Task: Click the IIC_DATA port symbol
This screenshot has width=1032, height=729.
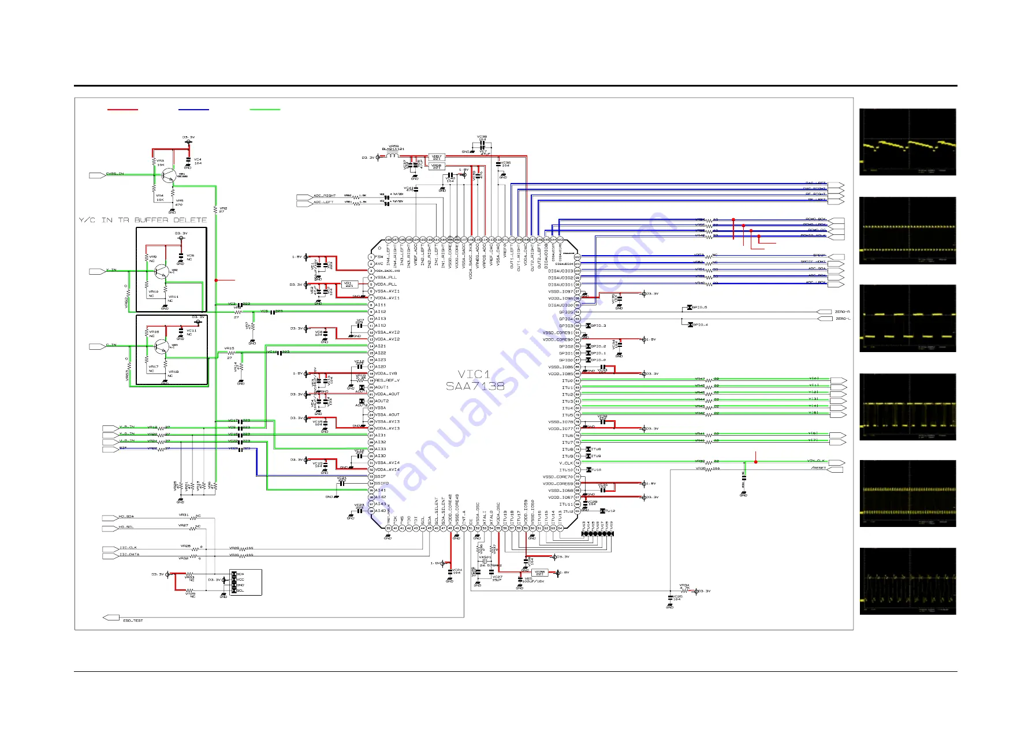Action: click(110, 556)
